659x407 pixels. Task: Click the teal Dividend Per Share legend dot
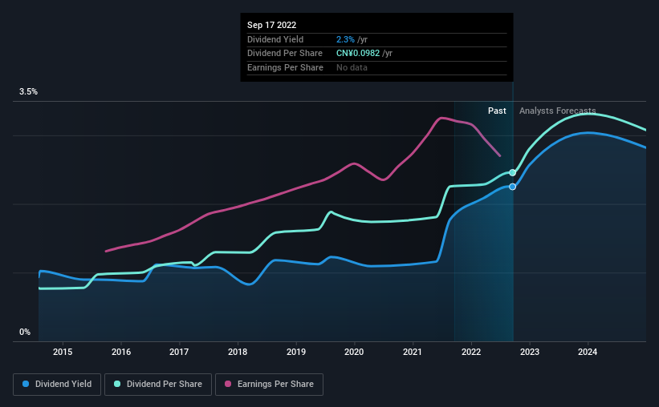pos(117,384)
